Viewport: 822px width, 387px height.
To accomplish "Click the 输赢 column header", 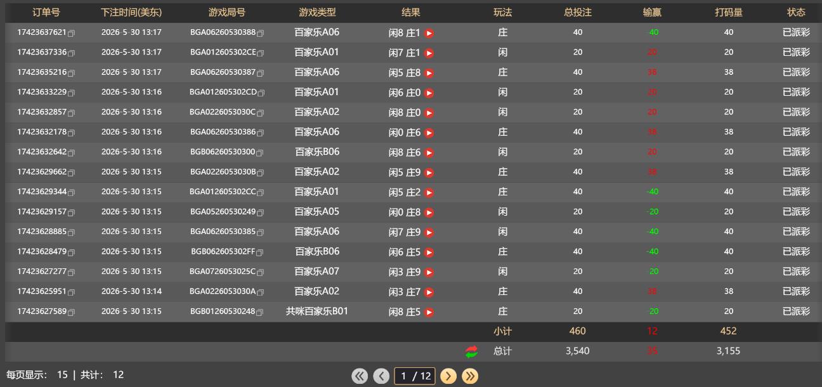I will pyautogui.click(x=652, y=12).
